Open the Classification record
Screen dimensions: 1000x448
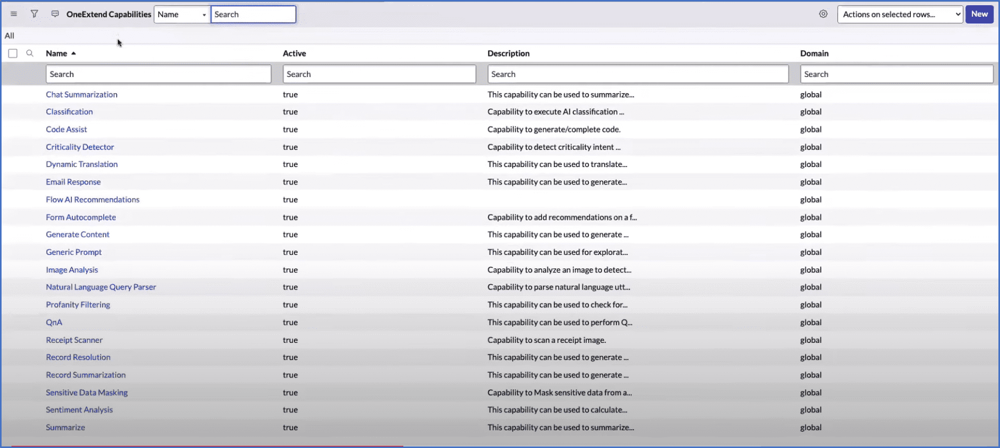coord(69,111)
